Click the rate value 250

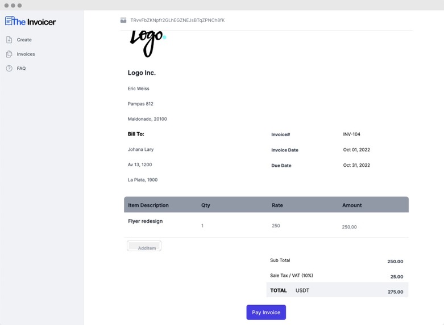276,226
